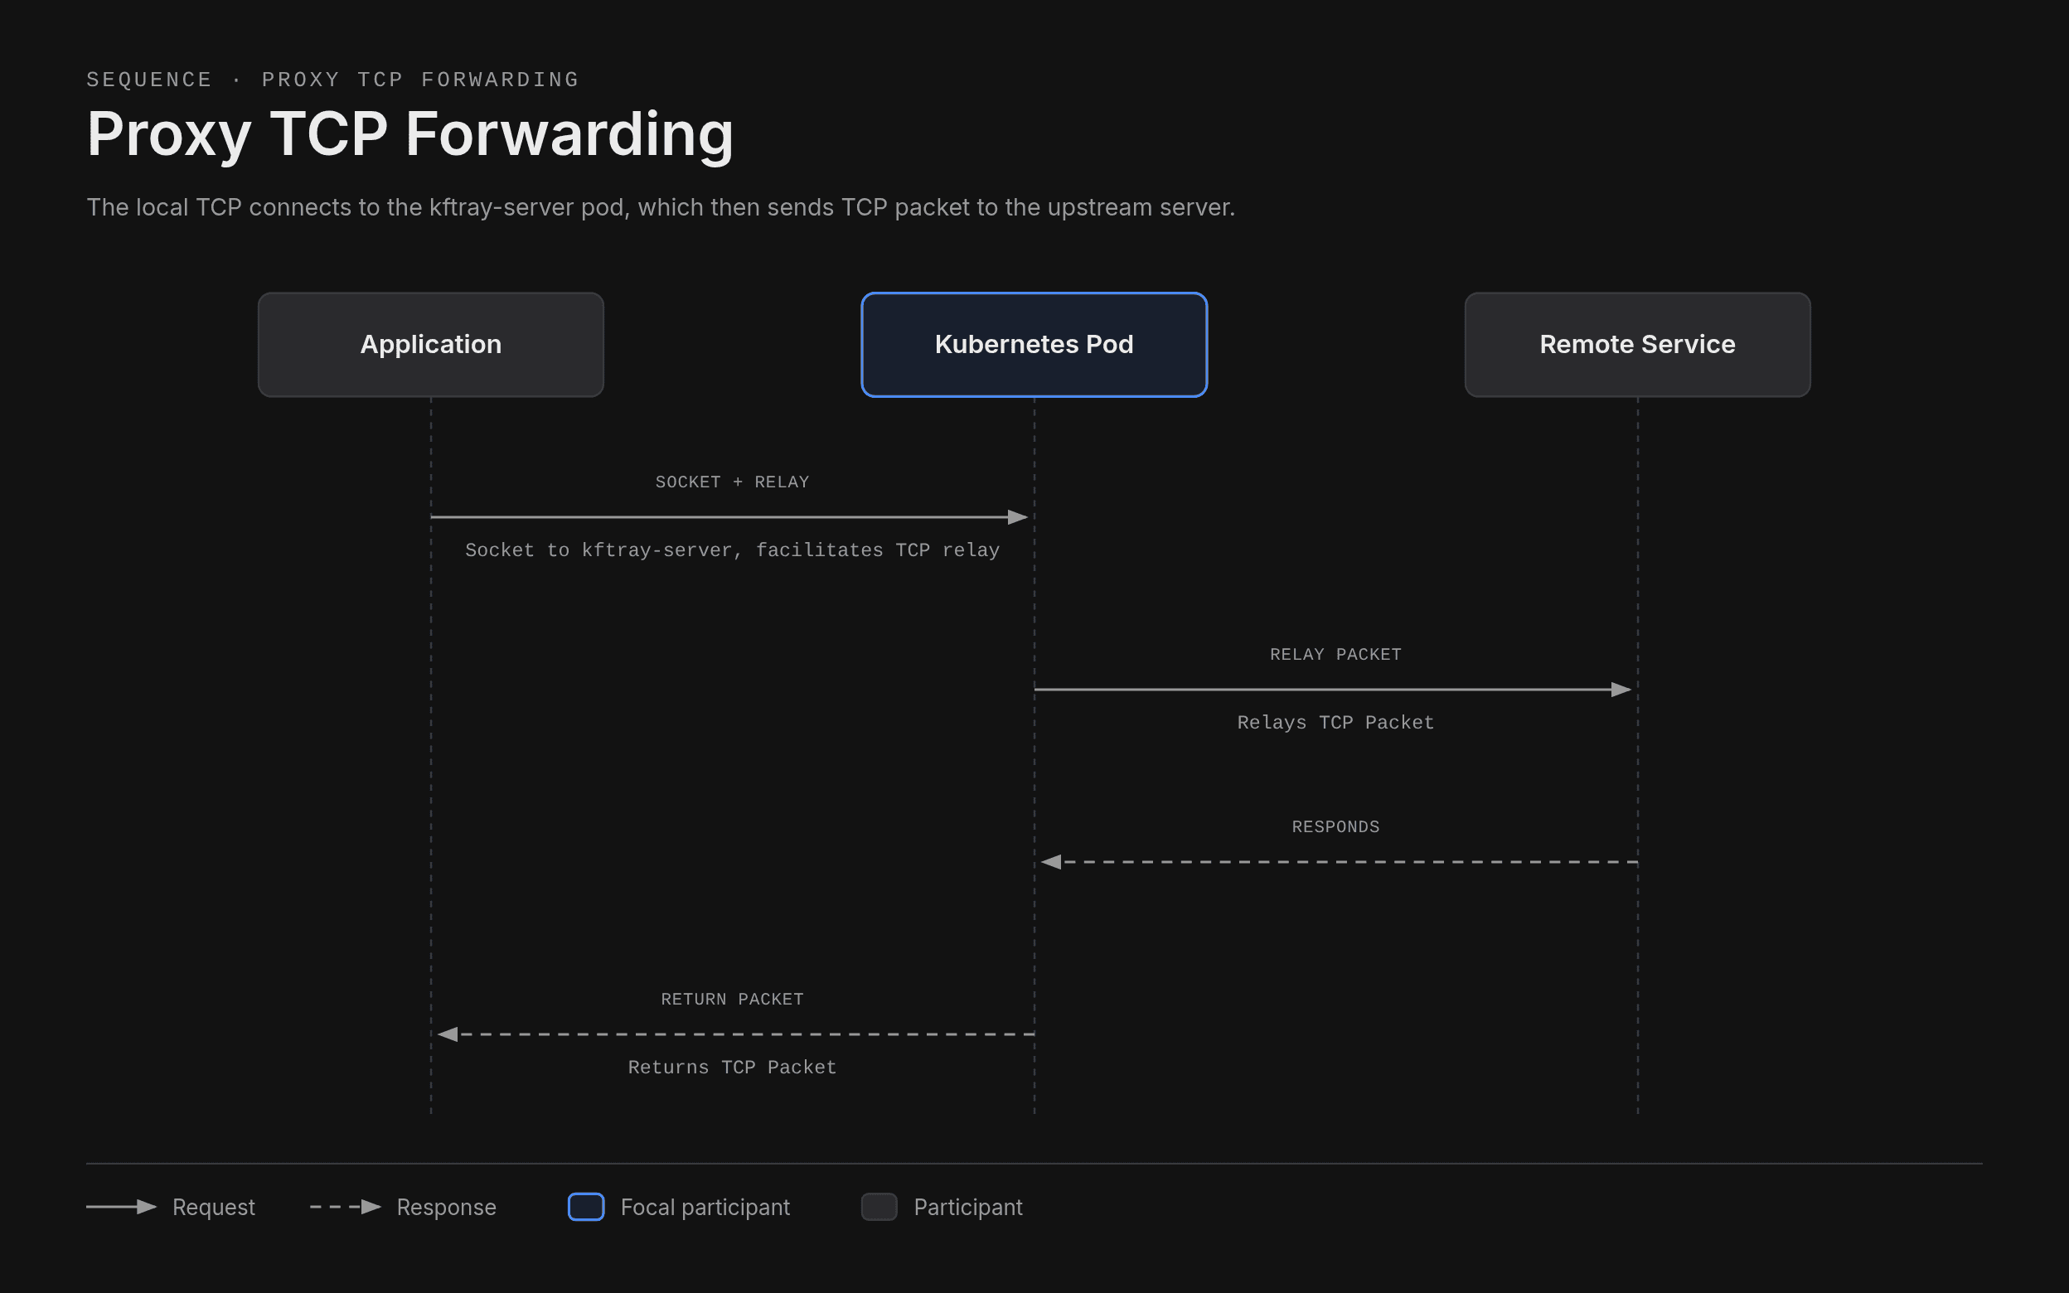Click the "Response" legend label

click(x=446, y=1208)
